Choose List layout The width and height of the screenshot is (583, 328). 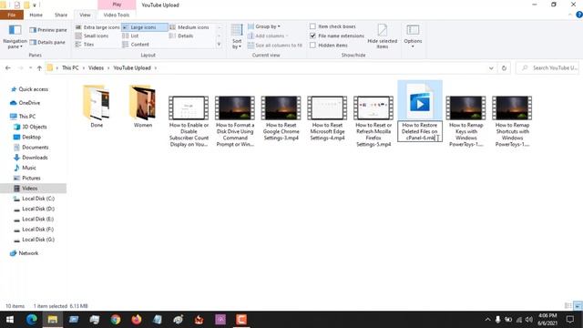[x=131, y=36]
